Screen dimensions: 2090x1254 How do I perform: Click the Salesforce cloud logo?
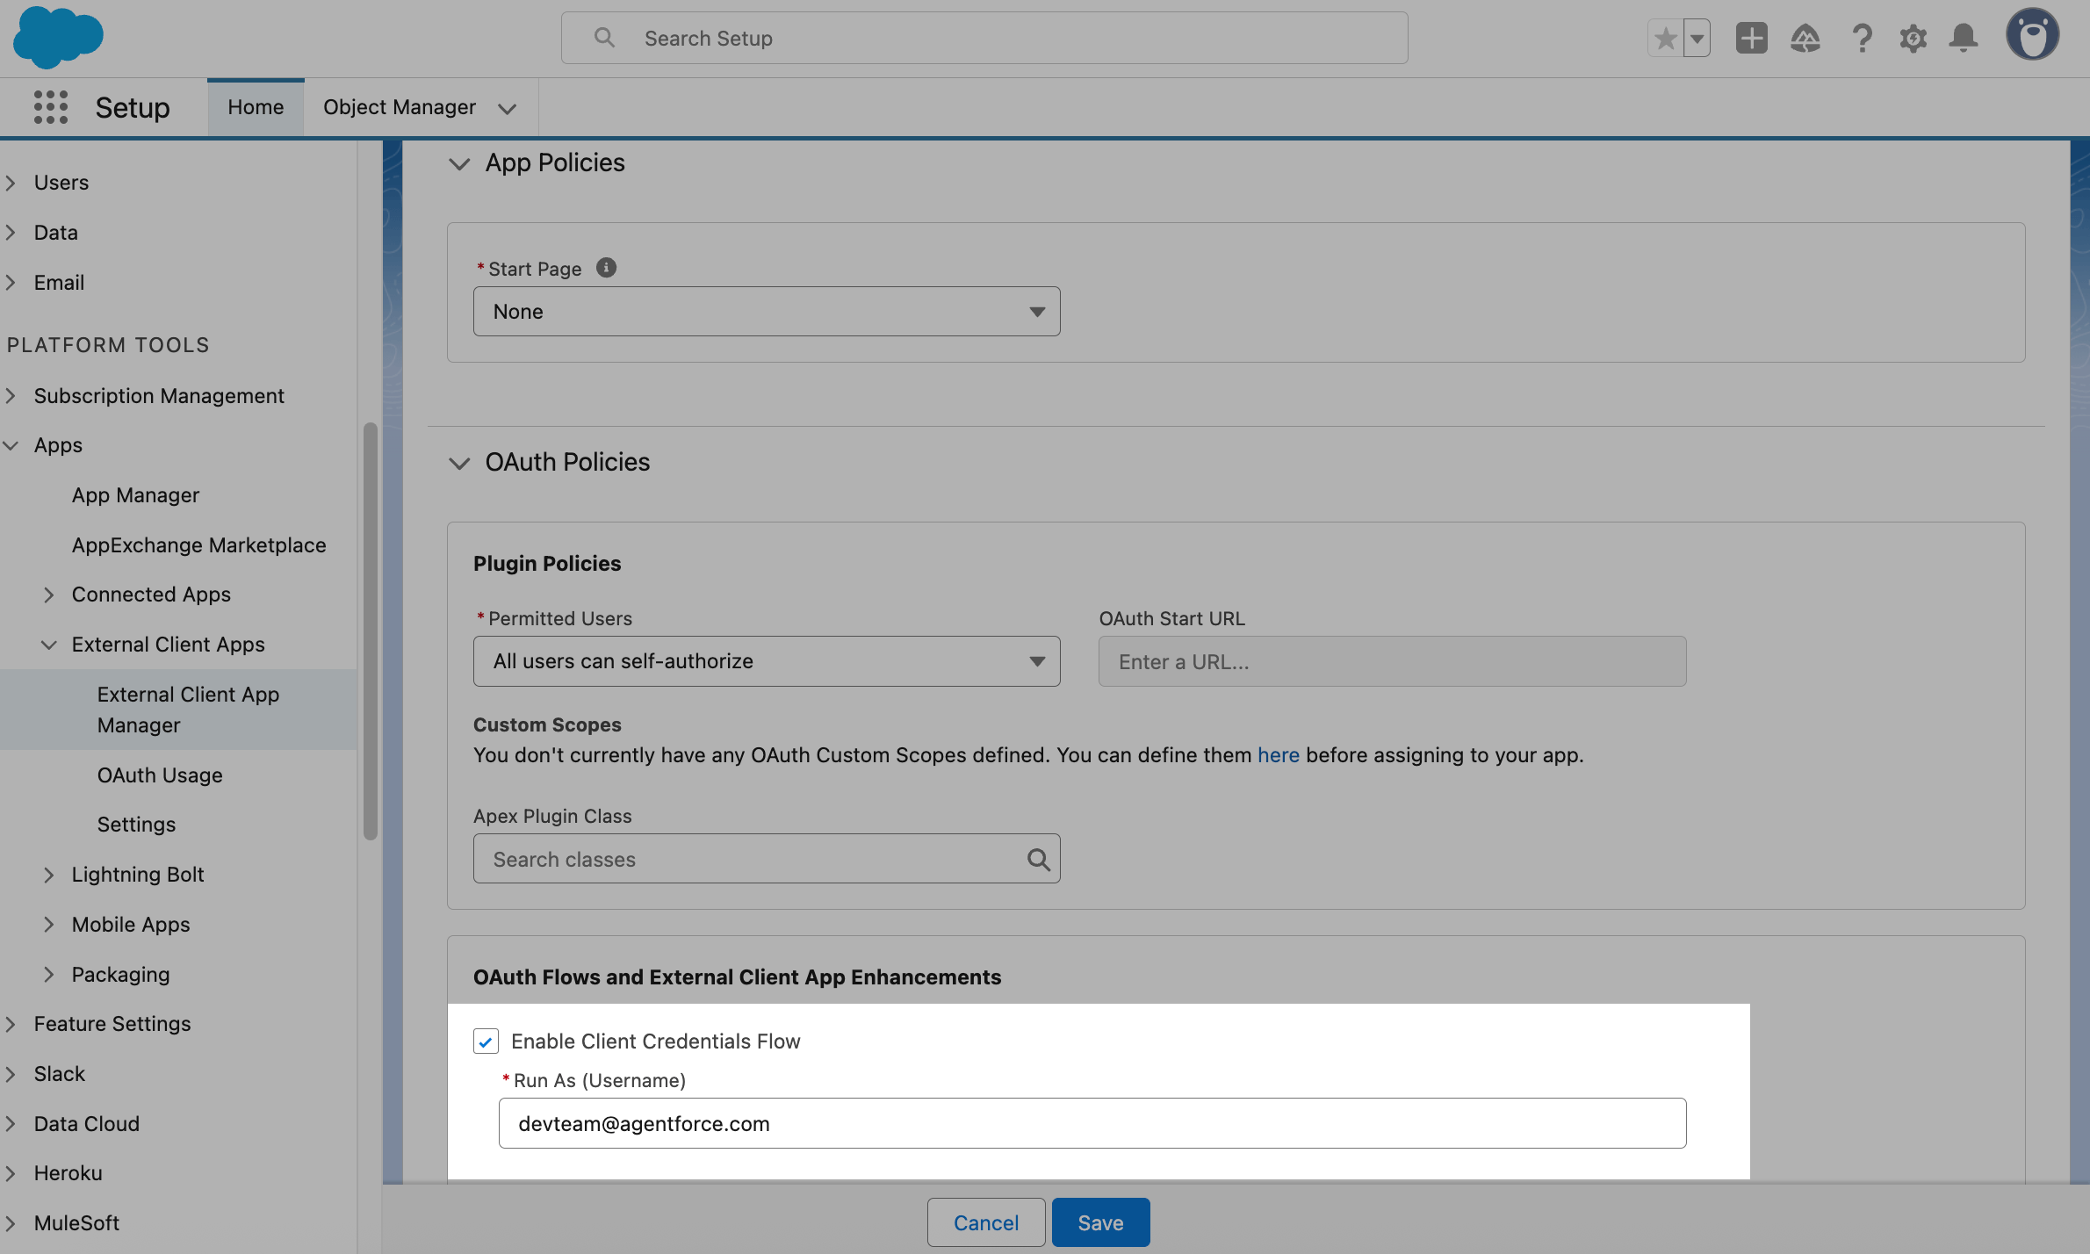[58, 37]
